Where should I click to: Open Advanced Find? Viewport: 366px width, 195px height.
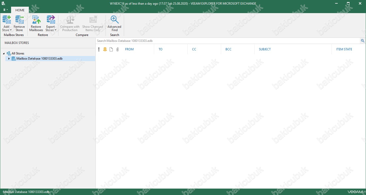pyautogui.click(x=115, y=23)
